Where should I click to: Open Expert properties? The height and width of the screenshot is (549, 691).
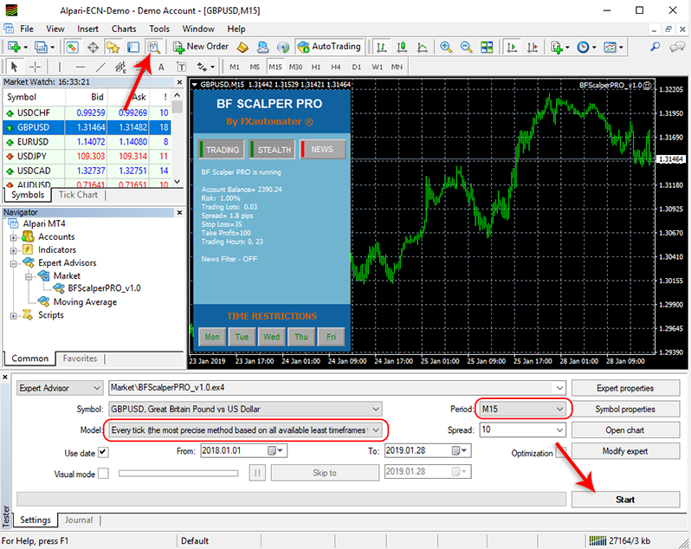(625, 388)
